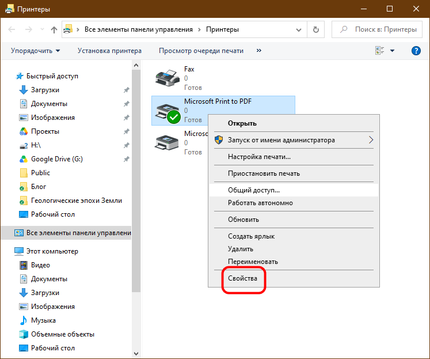
Task: Expand the address bar history dropdown
Action: coord(299,29)
